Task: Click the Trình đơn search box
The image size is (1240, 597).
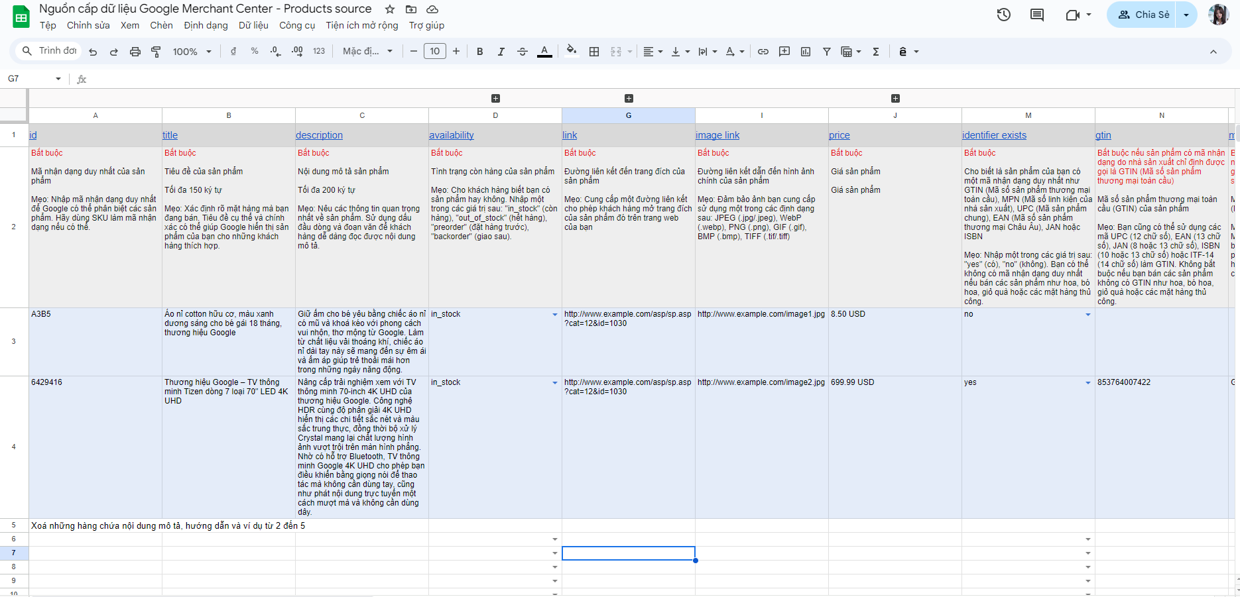Action: [49, 51]
